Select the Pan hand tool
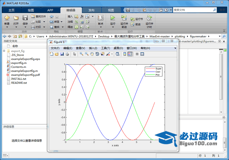This screenshot has height=160, width=229. [92, 54]
